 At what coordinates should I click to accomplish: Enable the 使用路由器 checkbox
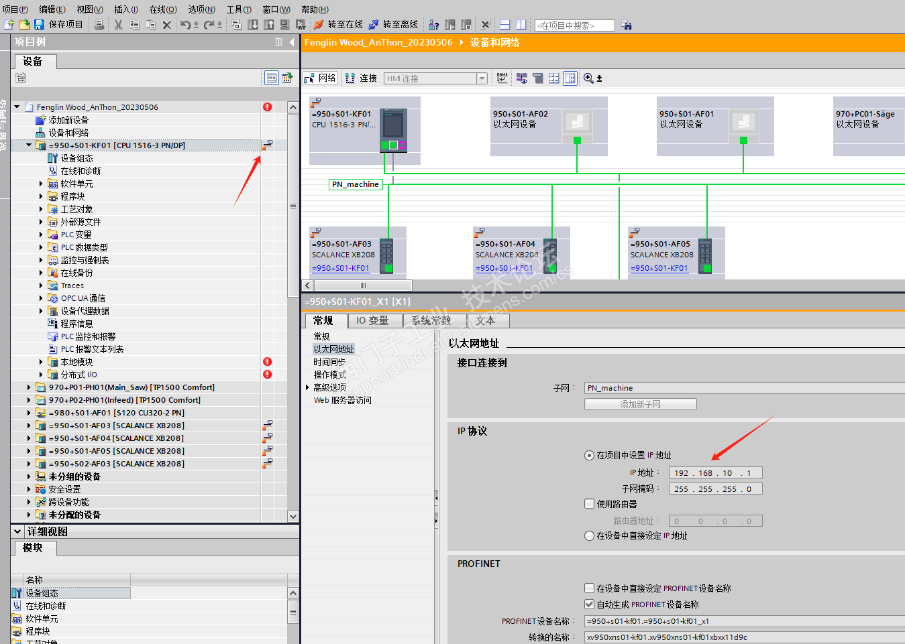[589, 503]
